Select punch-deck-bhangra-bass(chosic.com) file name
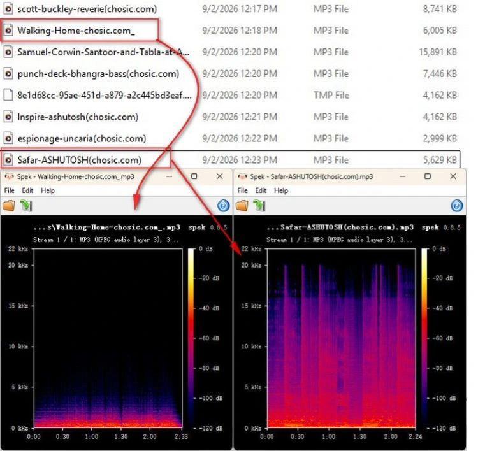This screenshot has height=451, width=478. (x=98, y=74)
